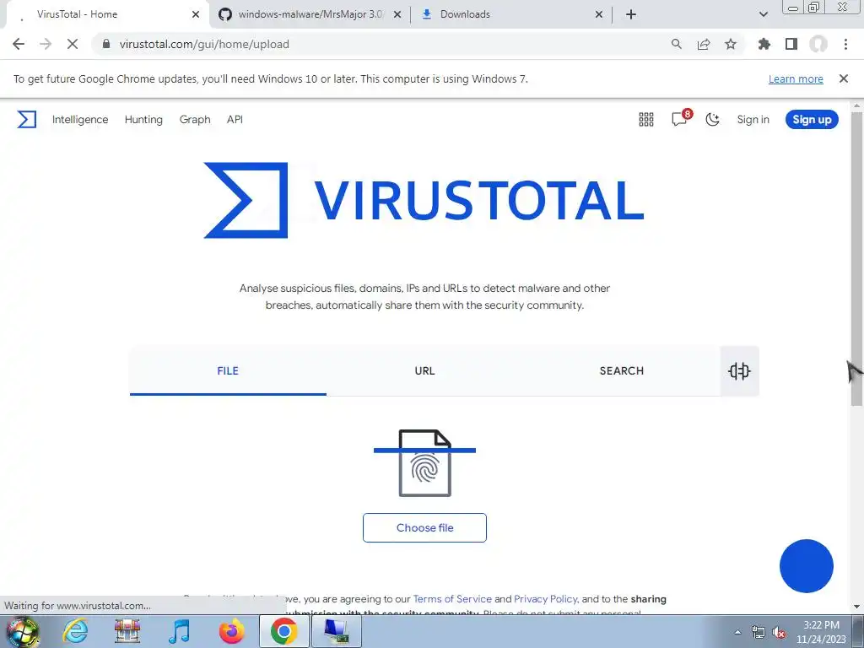This screenshot has height=648, width=864.
Task: Click the fingerprint file upload icon
Action: 424,463
